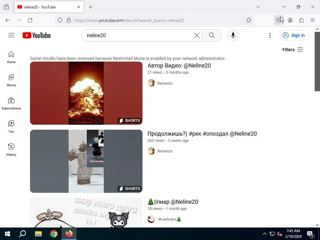This screenshot has height=240, width=320.
Task: Open the cartoon пиар video thumbnail
Action: [86, 212]
